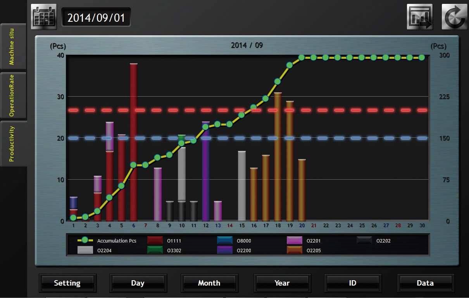Click the O2204 gray legend swatch
This screenshot has width=469, height=298.
[x=85, y=250]
